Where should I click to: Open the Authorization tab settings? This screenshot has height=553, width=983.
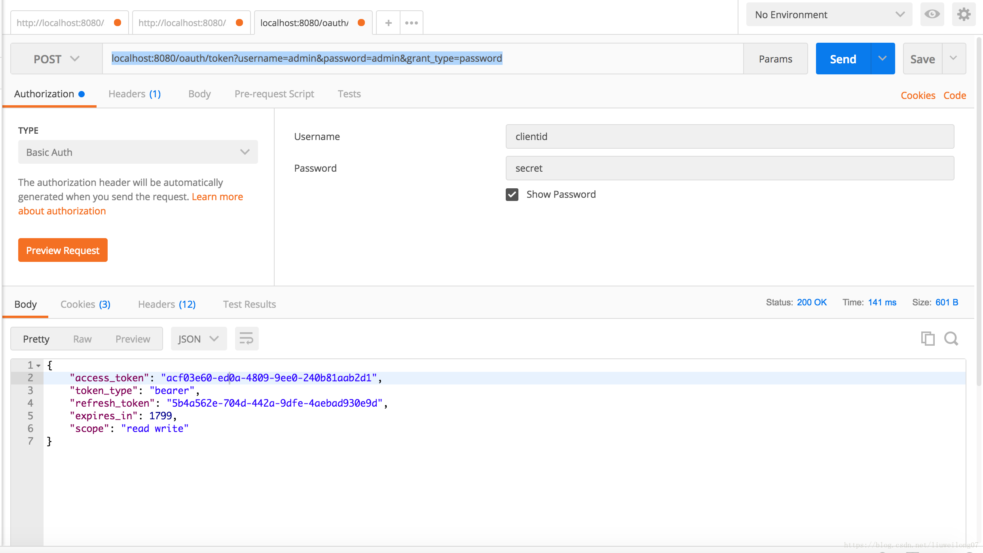pyautogui.click(x=44, y=93)
